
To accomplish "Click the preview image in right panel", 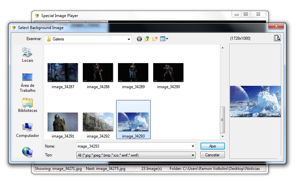I will point(255,102).
